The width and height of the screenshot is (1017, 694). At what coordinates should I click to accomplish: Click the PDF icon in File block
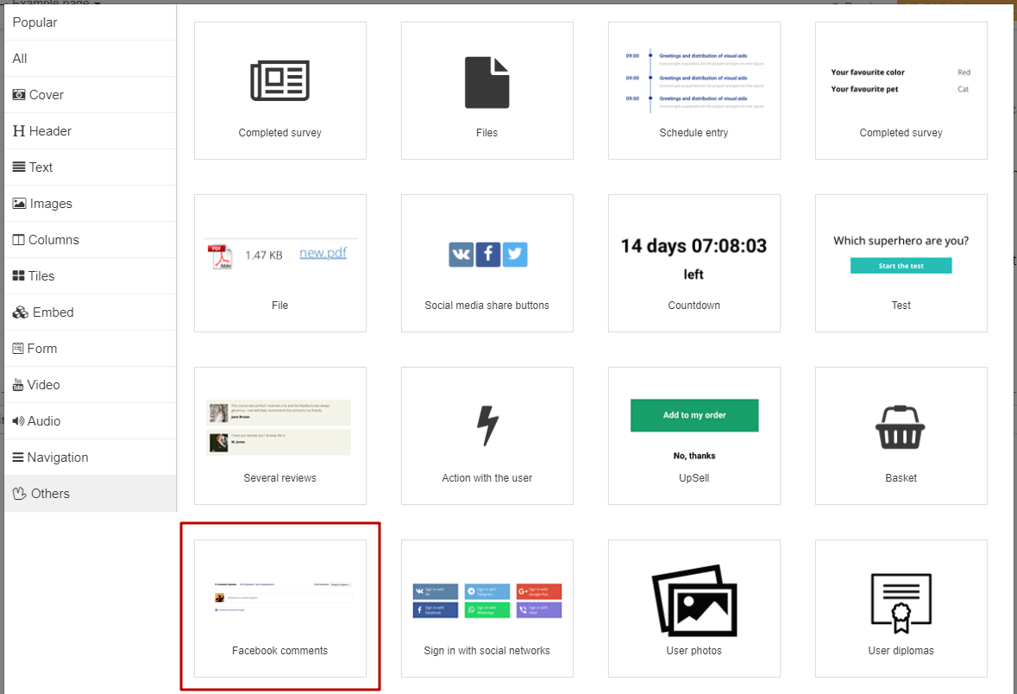tap(220, 256)
